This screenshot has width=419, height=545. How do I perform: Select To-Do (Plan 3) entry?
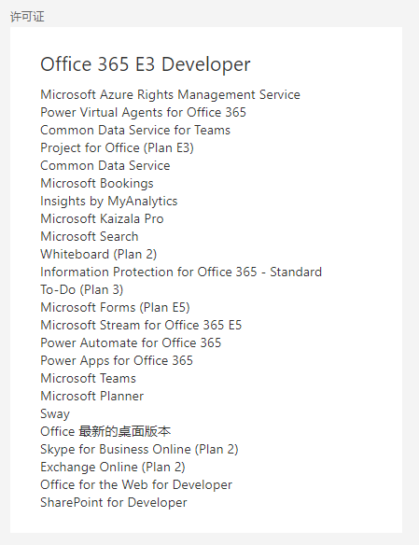[82, 289]
